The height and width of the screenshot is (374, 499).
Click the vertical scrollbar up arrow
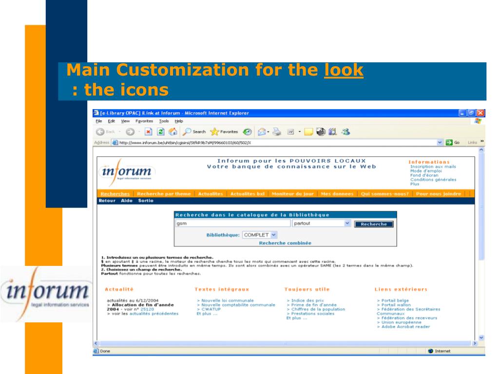481,150
